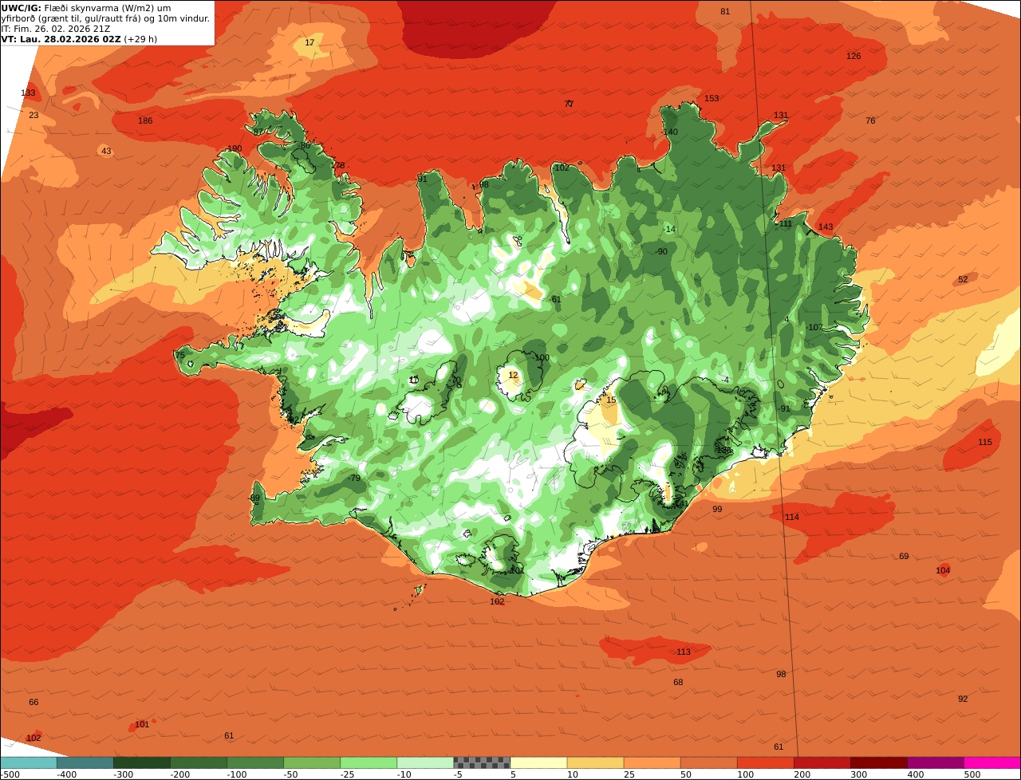Viewport: 1021px width, 780px height.
Task: Click the dark red 300 to 400 swatch
Action: [x=879, y=762]
